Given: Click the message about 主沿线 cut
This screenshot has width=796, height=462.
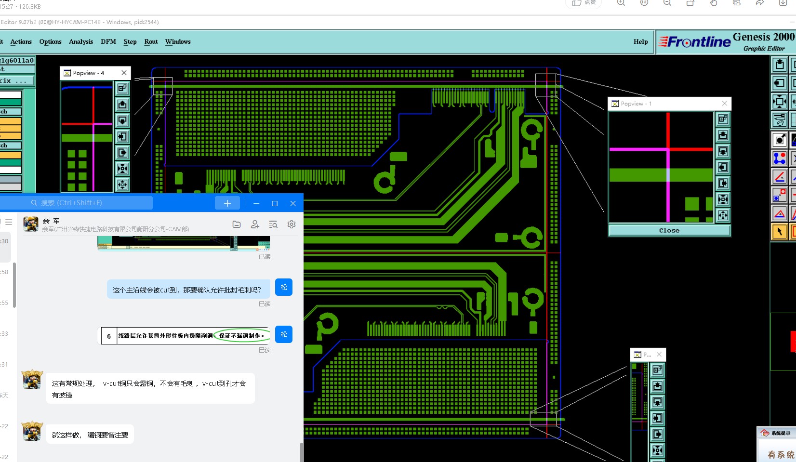Looking at the screenshot, I should (189, 290).
